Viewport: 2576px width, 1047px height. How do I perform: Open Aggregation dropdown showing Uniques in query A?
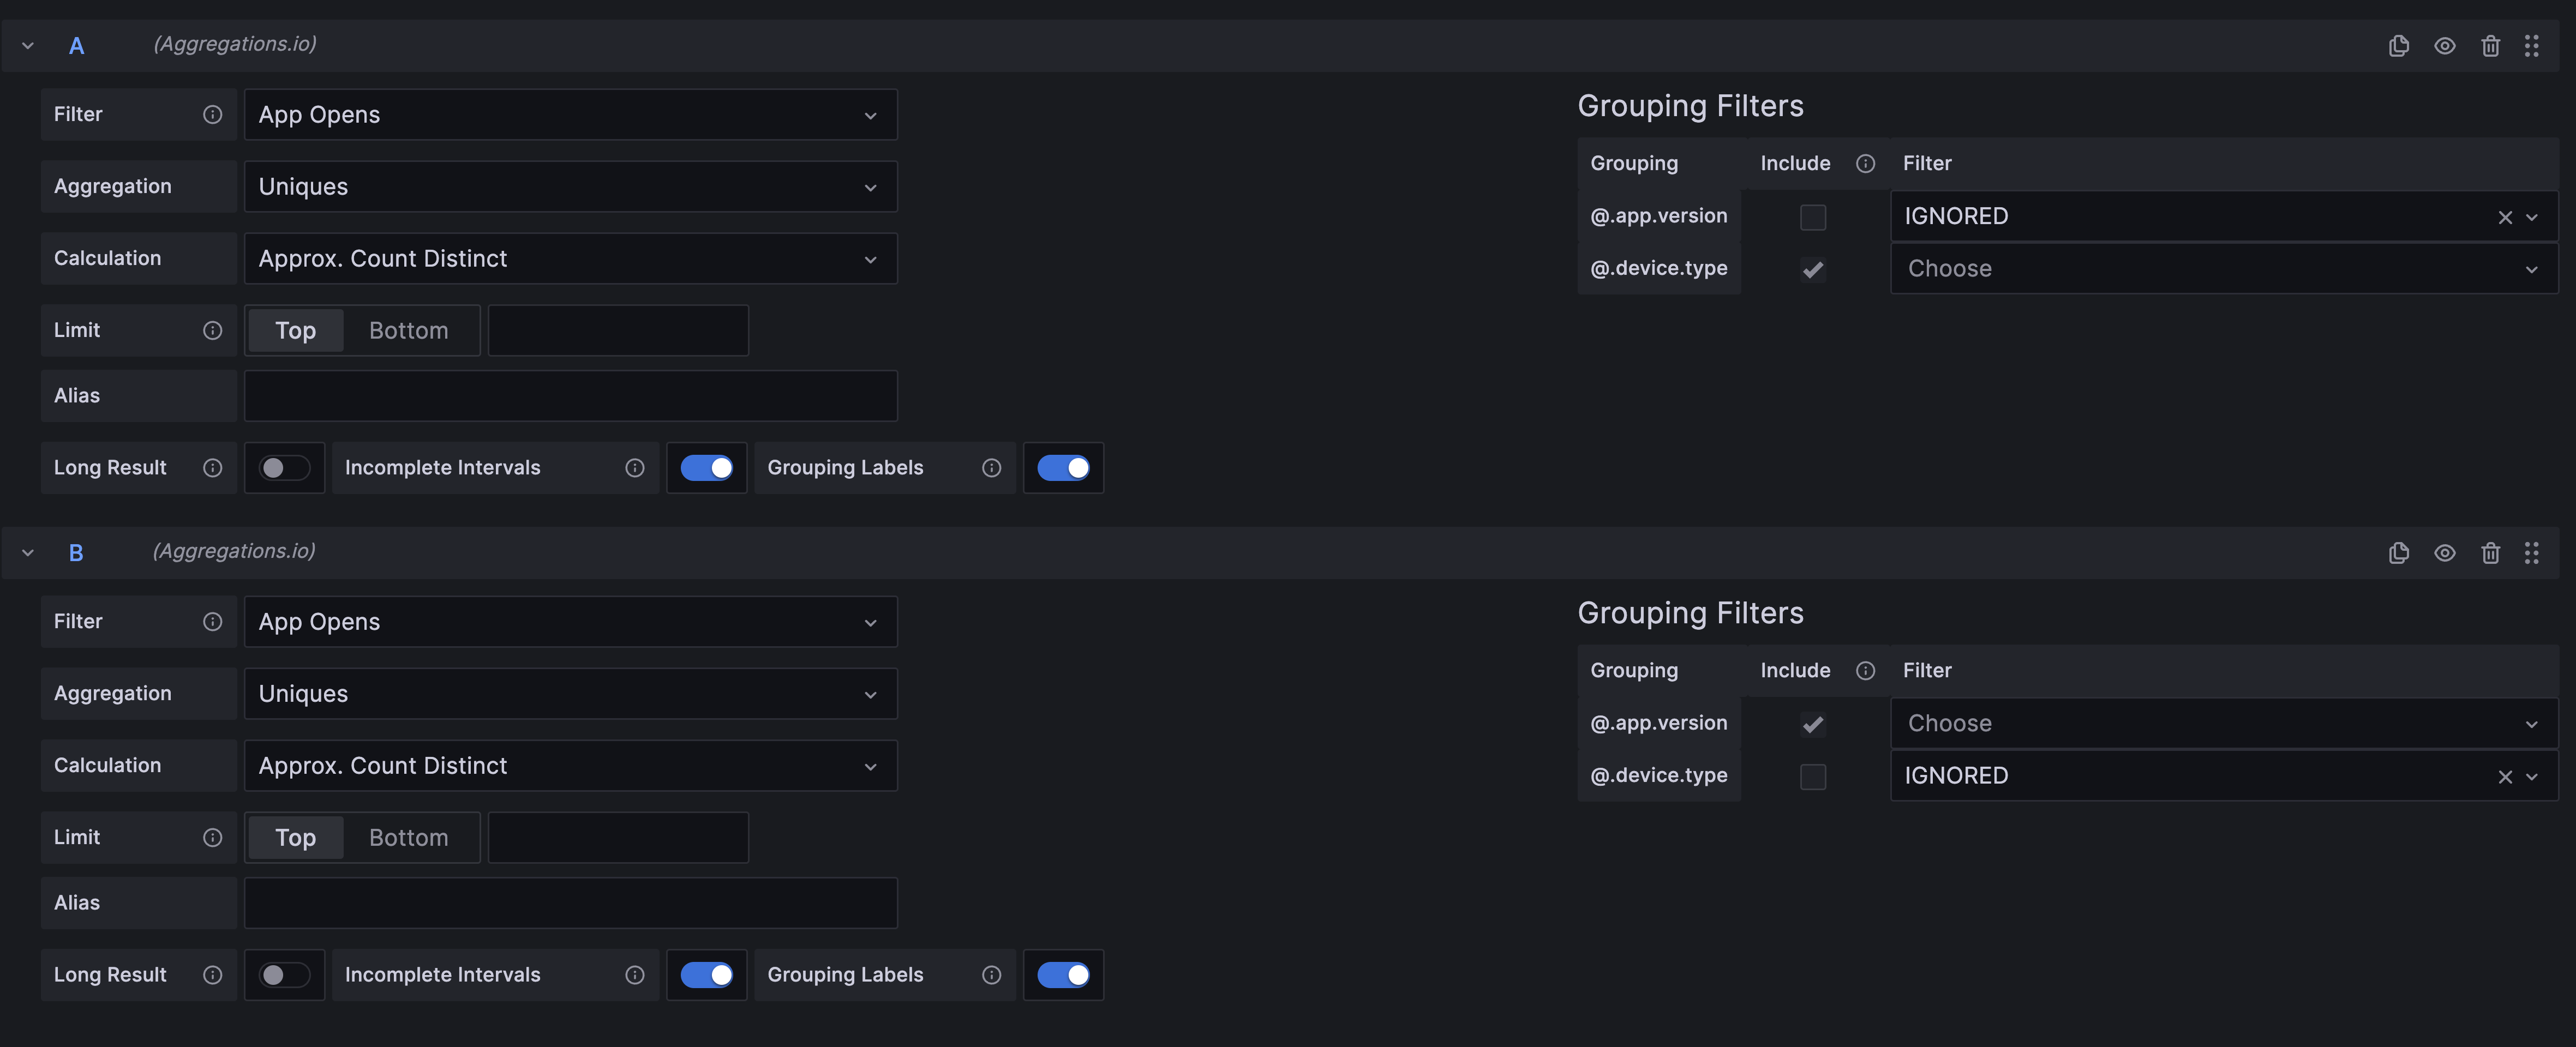pyautogui.click(x=570, y=187)
